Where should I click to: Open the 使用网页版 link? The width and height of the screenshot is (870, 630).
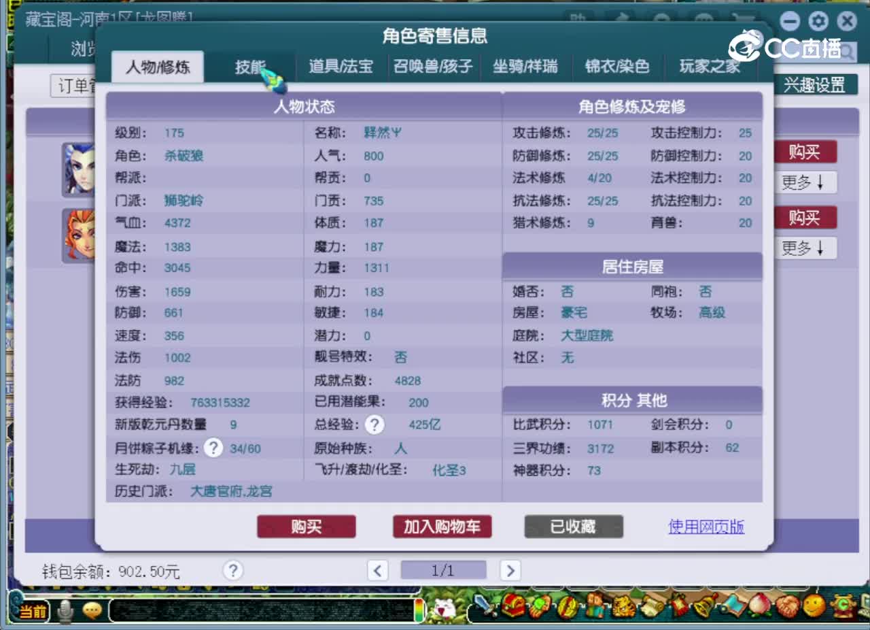click(706, 527)
